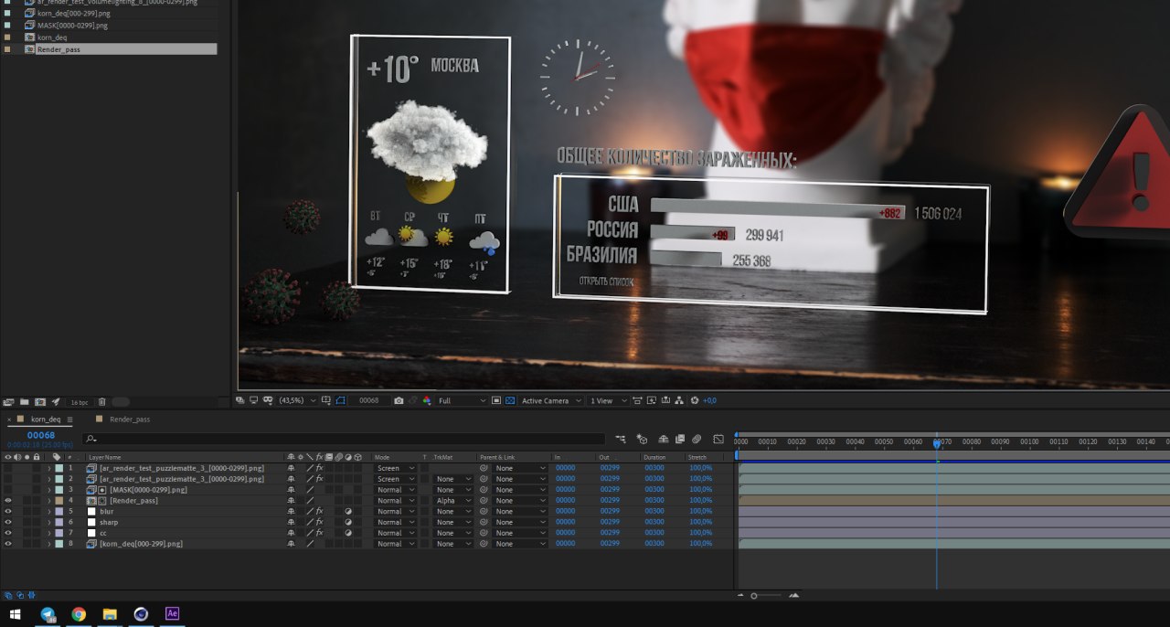Image resolution: width=1170 pixels, height=627 pixels.
Task: Open korn_deq tab panel menu icon
Action: tap(69, 420)
